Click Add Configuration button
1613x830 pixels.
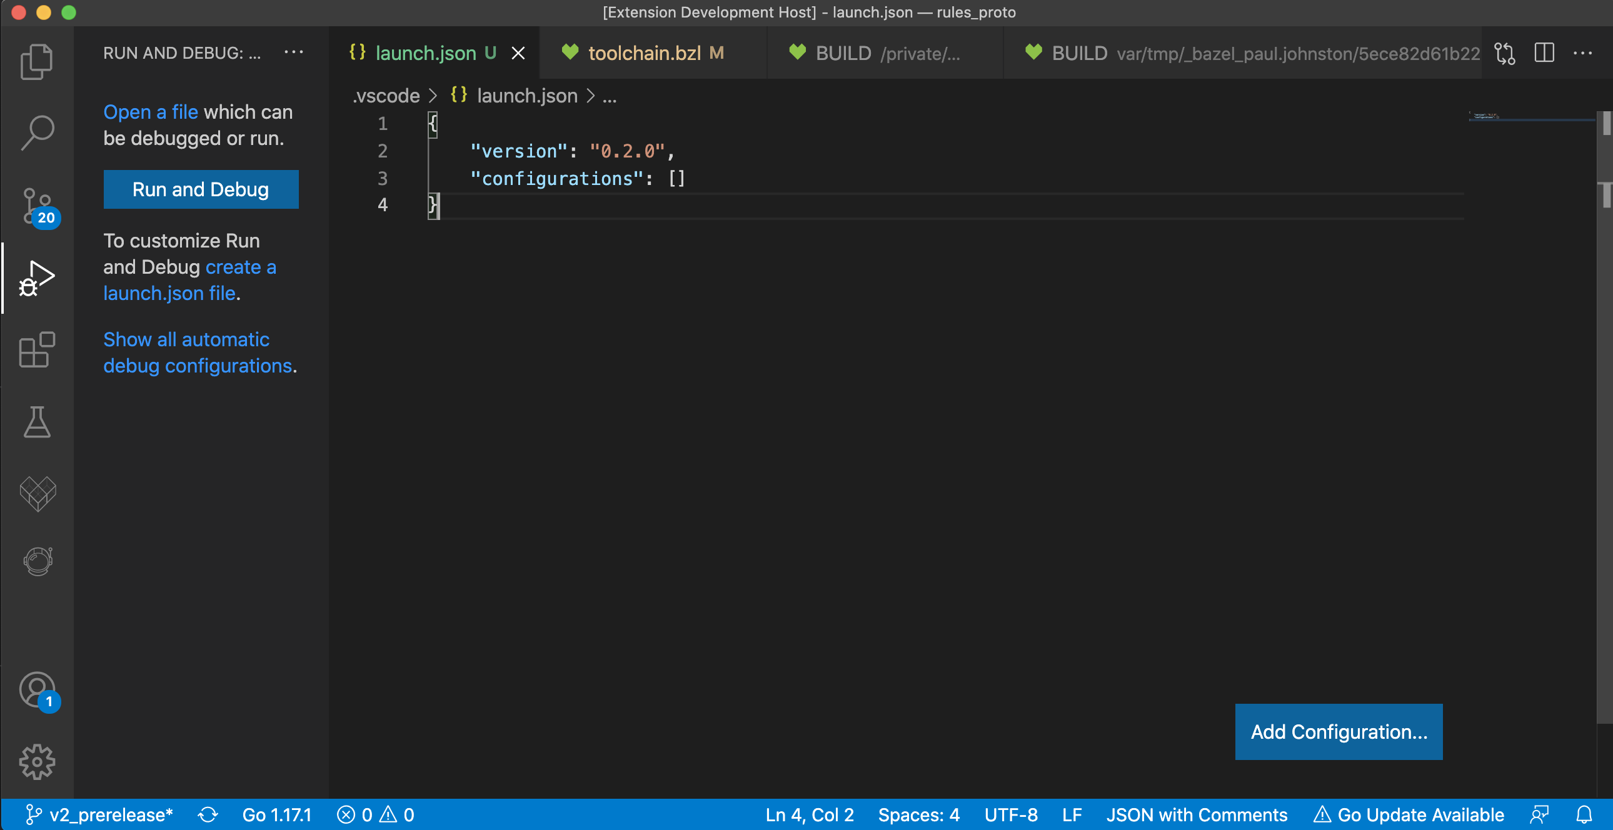pyautogui.click(x=1338, y=731)
